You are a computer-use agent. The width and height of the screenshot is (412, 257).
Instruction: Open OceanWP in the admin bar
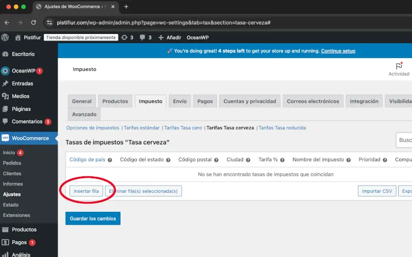click(198, 38)
